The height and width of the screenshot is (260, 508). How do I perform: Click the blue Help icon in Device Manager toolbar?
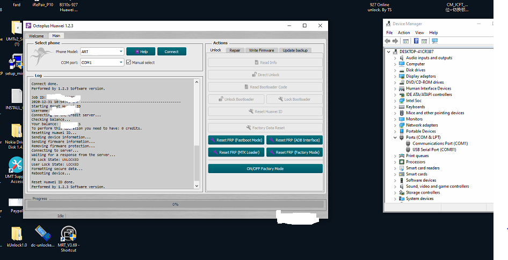pos(416,41)
